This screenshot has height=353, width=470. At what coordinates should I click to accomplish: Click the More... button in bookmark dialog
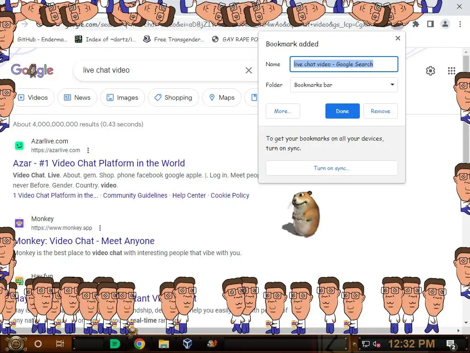pyautogui.click(x=283, y=111)
